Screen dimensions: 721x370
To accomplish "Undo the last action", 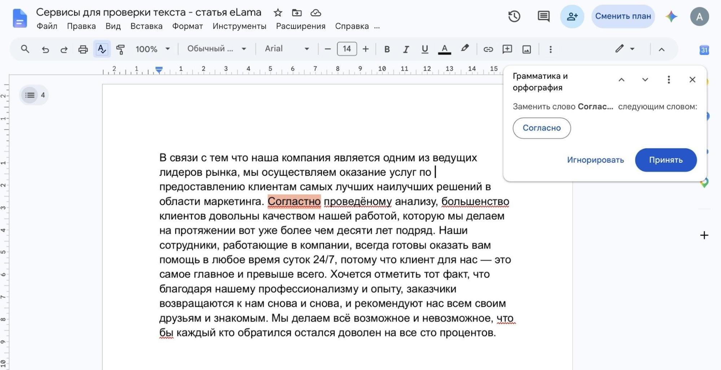I will [x=45, y=49].
